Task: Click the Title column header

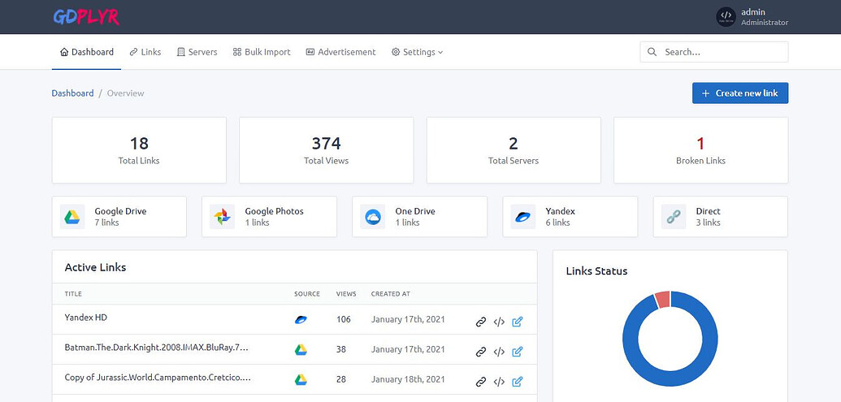Action: 73,294
